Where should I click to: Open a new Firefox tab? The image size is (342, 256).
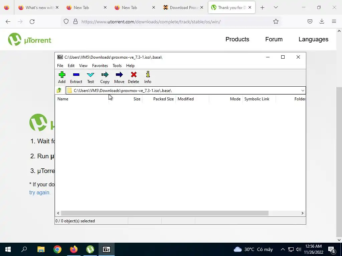[x=263, y=8]
